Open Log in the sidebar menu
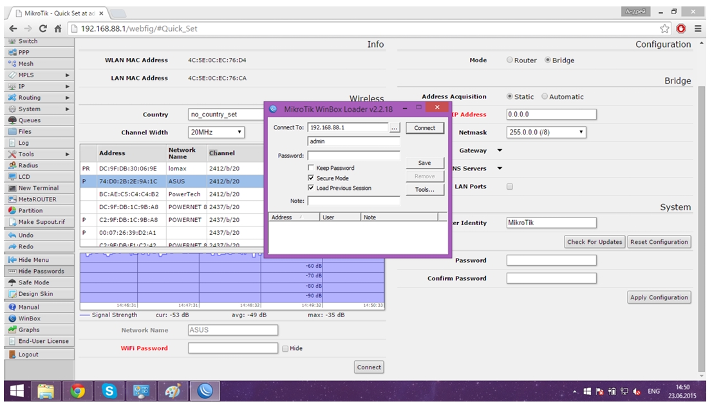Image resolution: width=712 pixels, height=406 pixels. 39,143
